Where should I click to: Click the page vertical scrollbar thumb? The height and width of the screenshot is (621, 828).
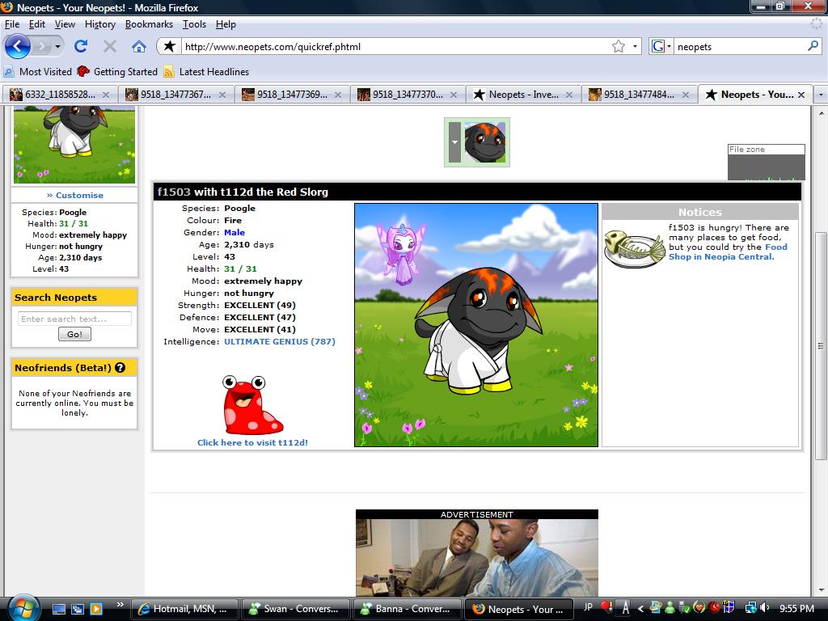point(821,345)
